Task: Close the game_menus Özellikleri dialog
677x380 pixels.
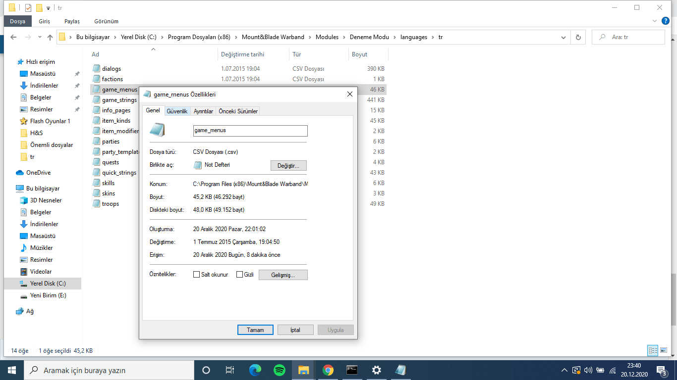Action: click(x=349, y=94)
